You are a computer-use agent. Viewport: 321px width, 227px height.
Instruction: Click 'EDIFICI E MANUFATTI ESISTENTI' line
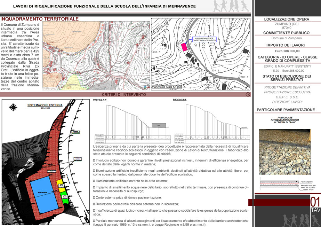(287, 66)
